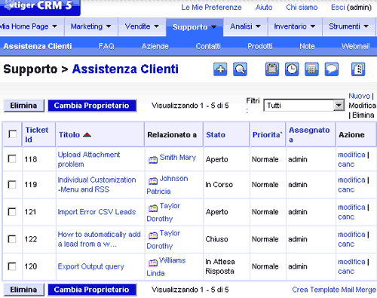Click the top Cambia Proprietario button
The height and width of the screenshot is (298, 377).
[x=92, y=106]
